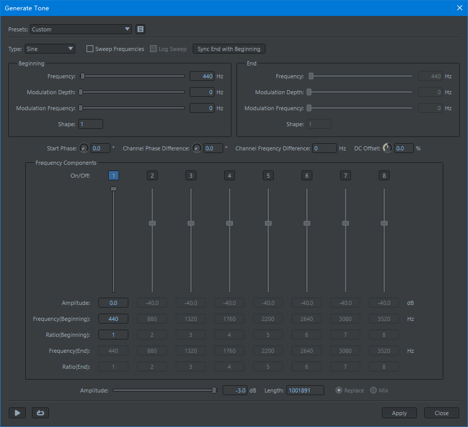Enable frequency component 2
This screenshot has width=468, height=427.
pos(152,176)
